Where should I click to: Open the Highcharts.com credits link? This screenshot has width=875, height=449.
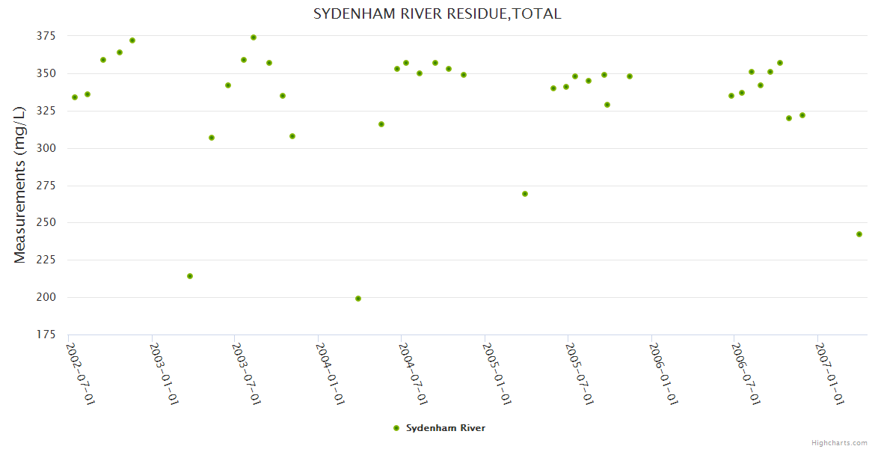pyautogui.click(x=839, y=442)
